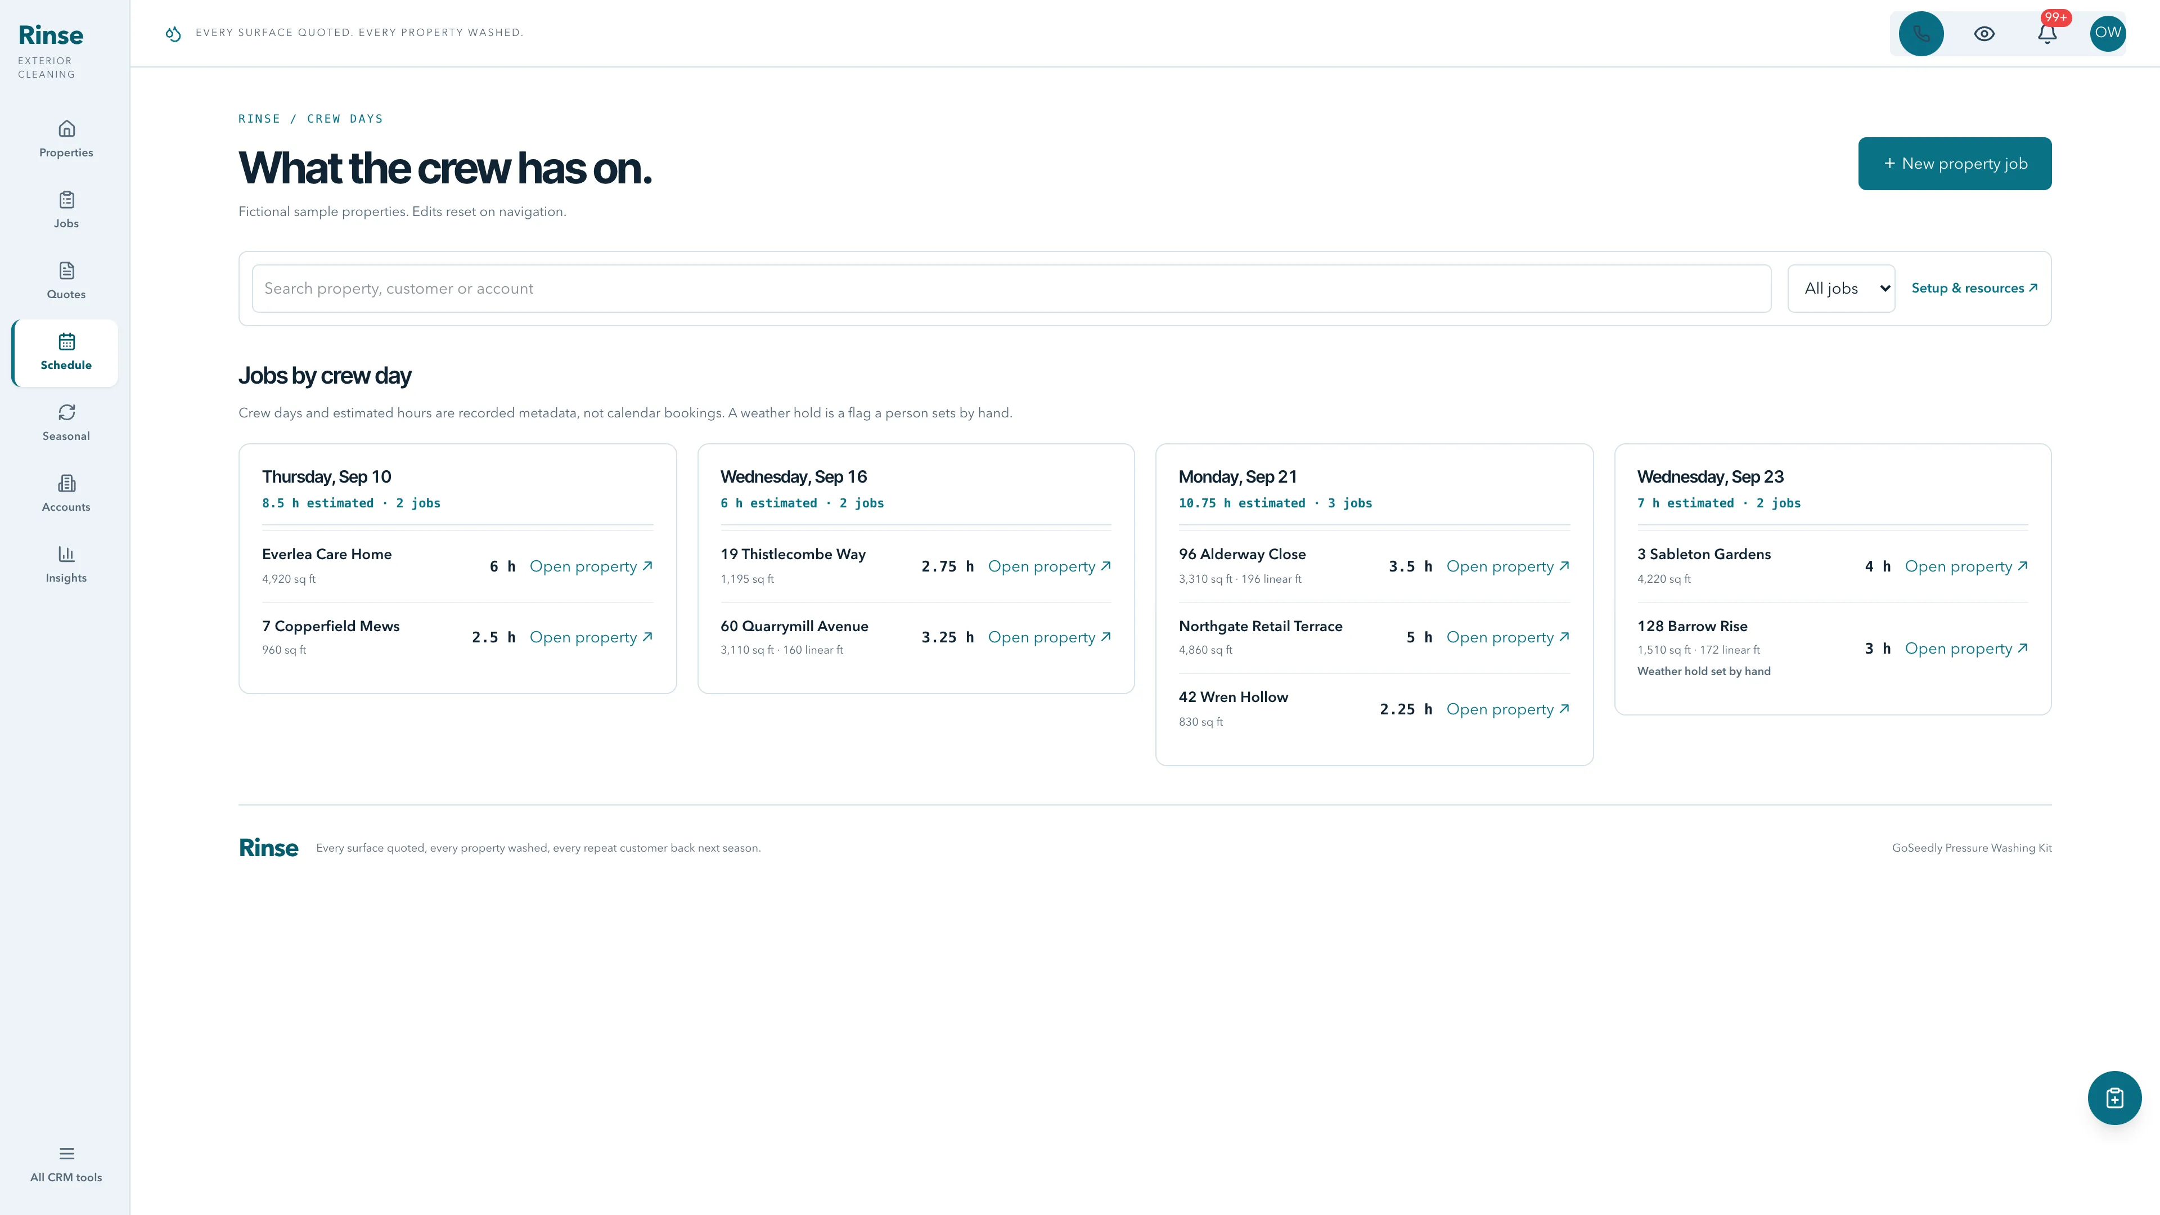Open Setup & resources link
This screenshot has height=1215, width=2160.
pos(1975,287)
